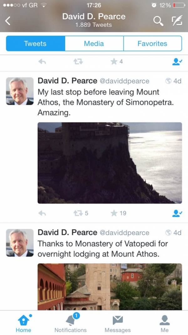Open Notifications with 1 badge
The image size is (188, 335).
[70, 323]
